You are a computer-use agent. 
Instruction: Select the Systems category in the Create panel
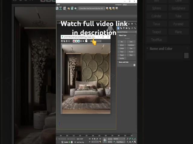click(135, 28)
